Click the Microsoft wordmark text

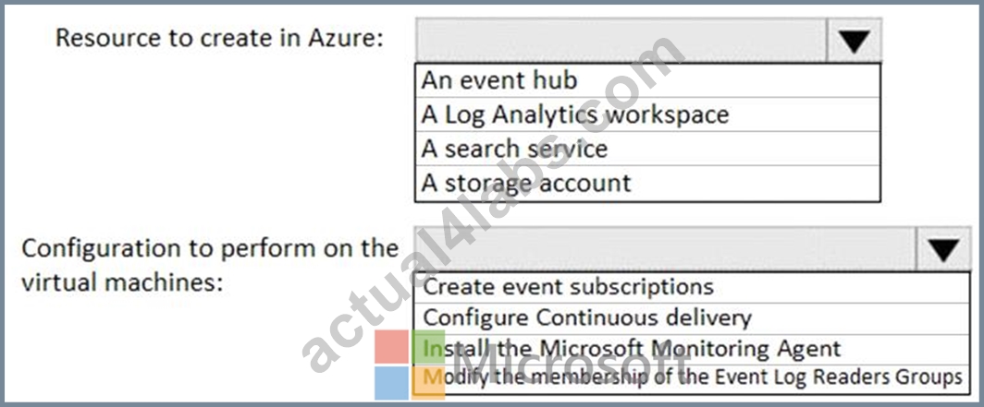click(x=572, y=365)
